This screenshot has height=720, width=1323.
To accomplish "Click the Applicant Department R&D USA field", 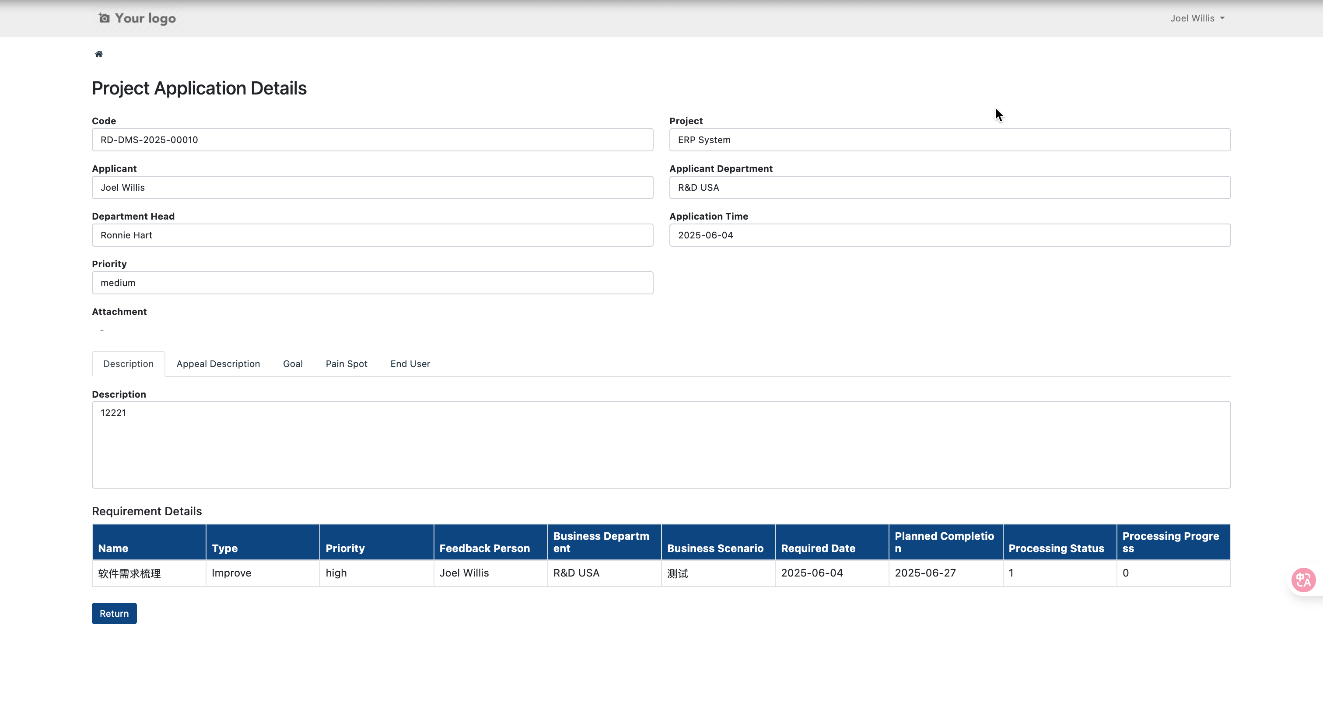I will 950,188.
